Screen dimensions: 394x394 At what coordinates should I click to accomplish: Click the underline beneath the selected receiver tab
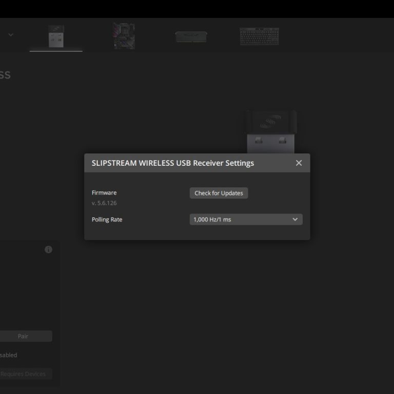56,51
